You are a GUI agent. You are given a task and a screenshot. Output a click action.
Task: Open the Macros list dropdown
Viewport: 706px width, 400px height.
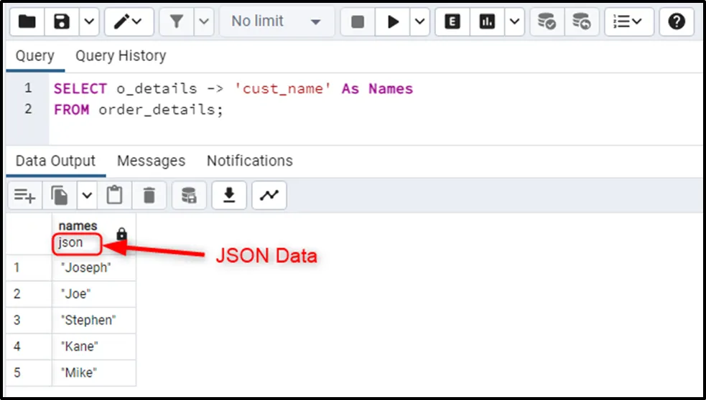pyautogui.click(x=628, y=22)
